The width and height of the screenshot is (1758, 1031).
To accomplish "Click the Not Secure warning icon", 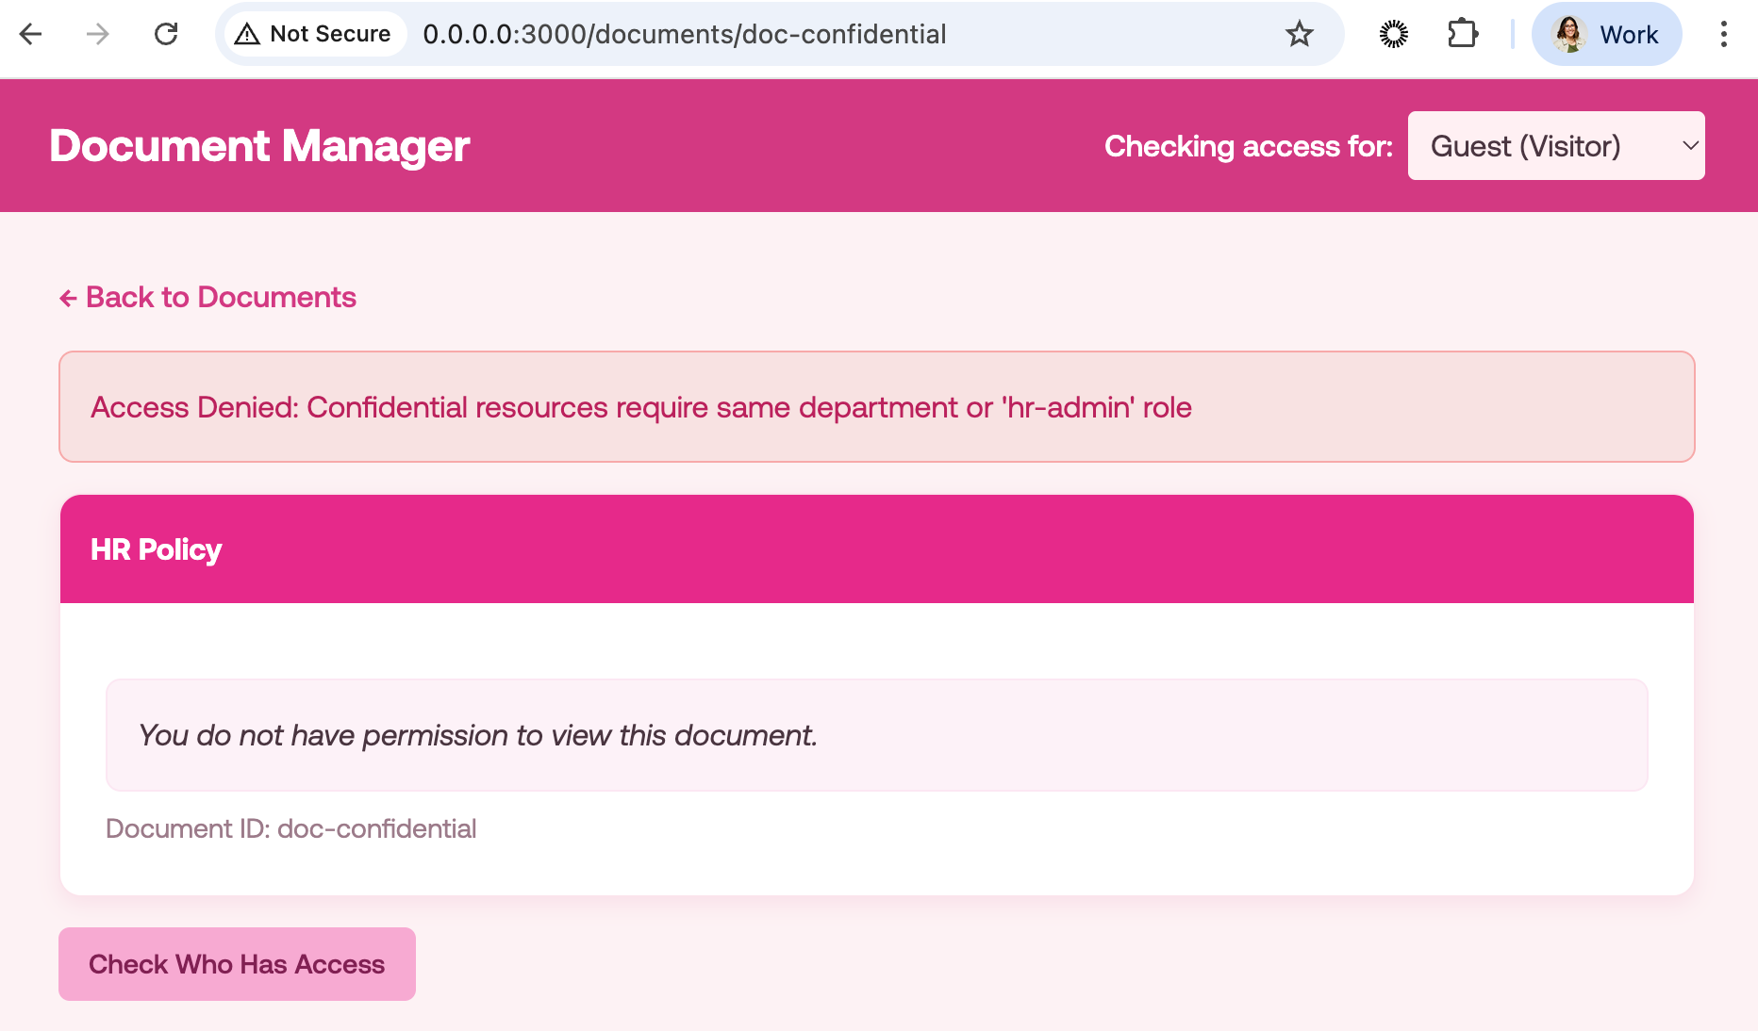I will [x=247, y=33].
